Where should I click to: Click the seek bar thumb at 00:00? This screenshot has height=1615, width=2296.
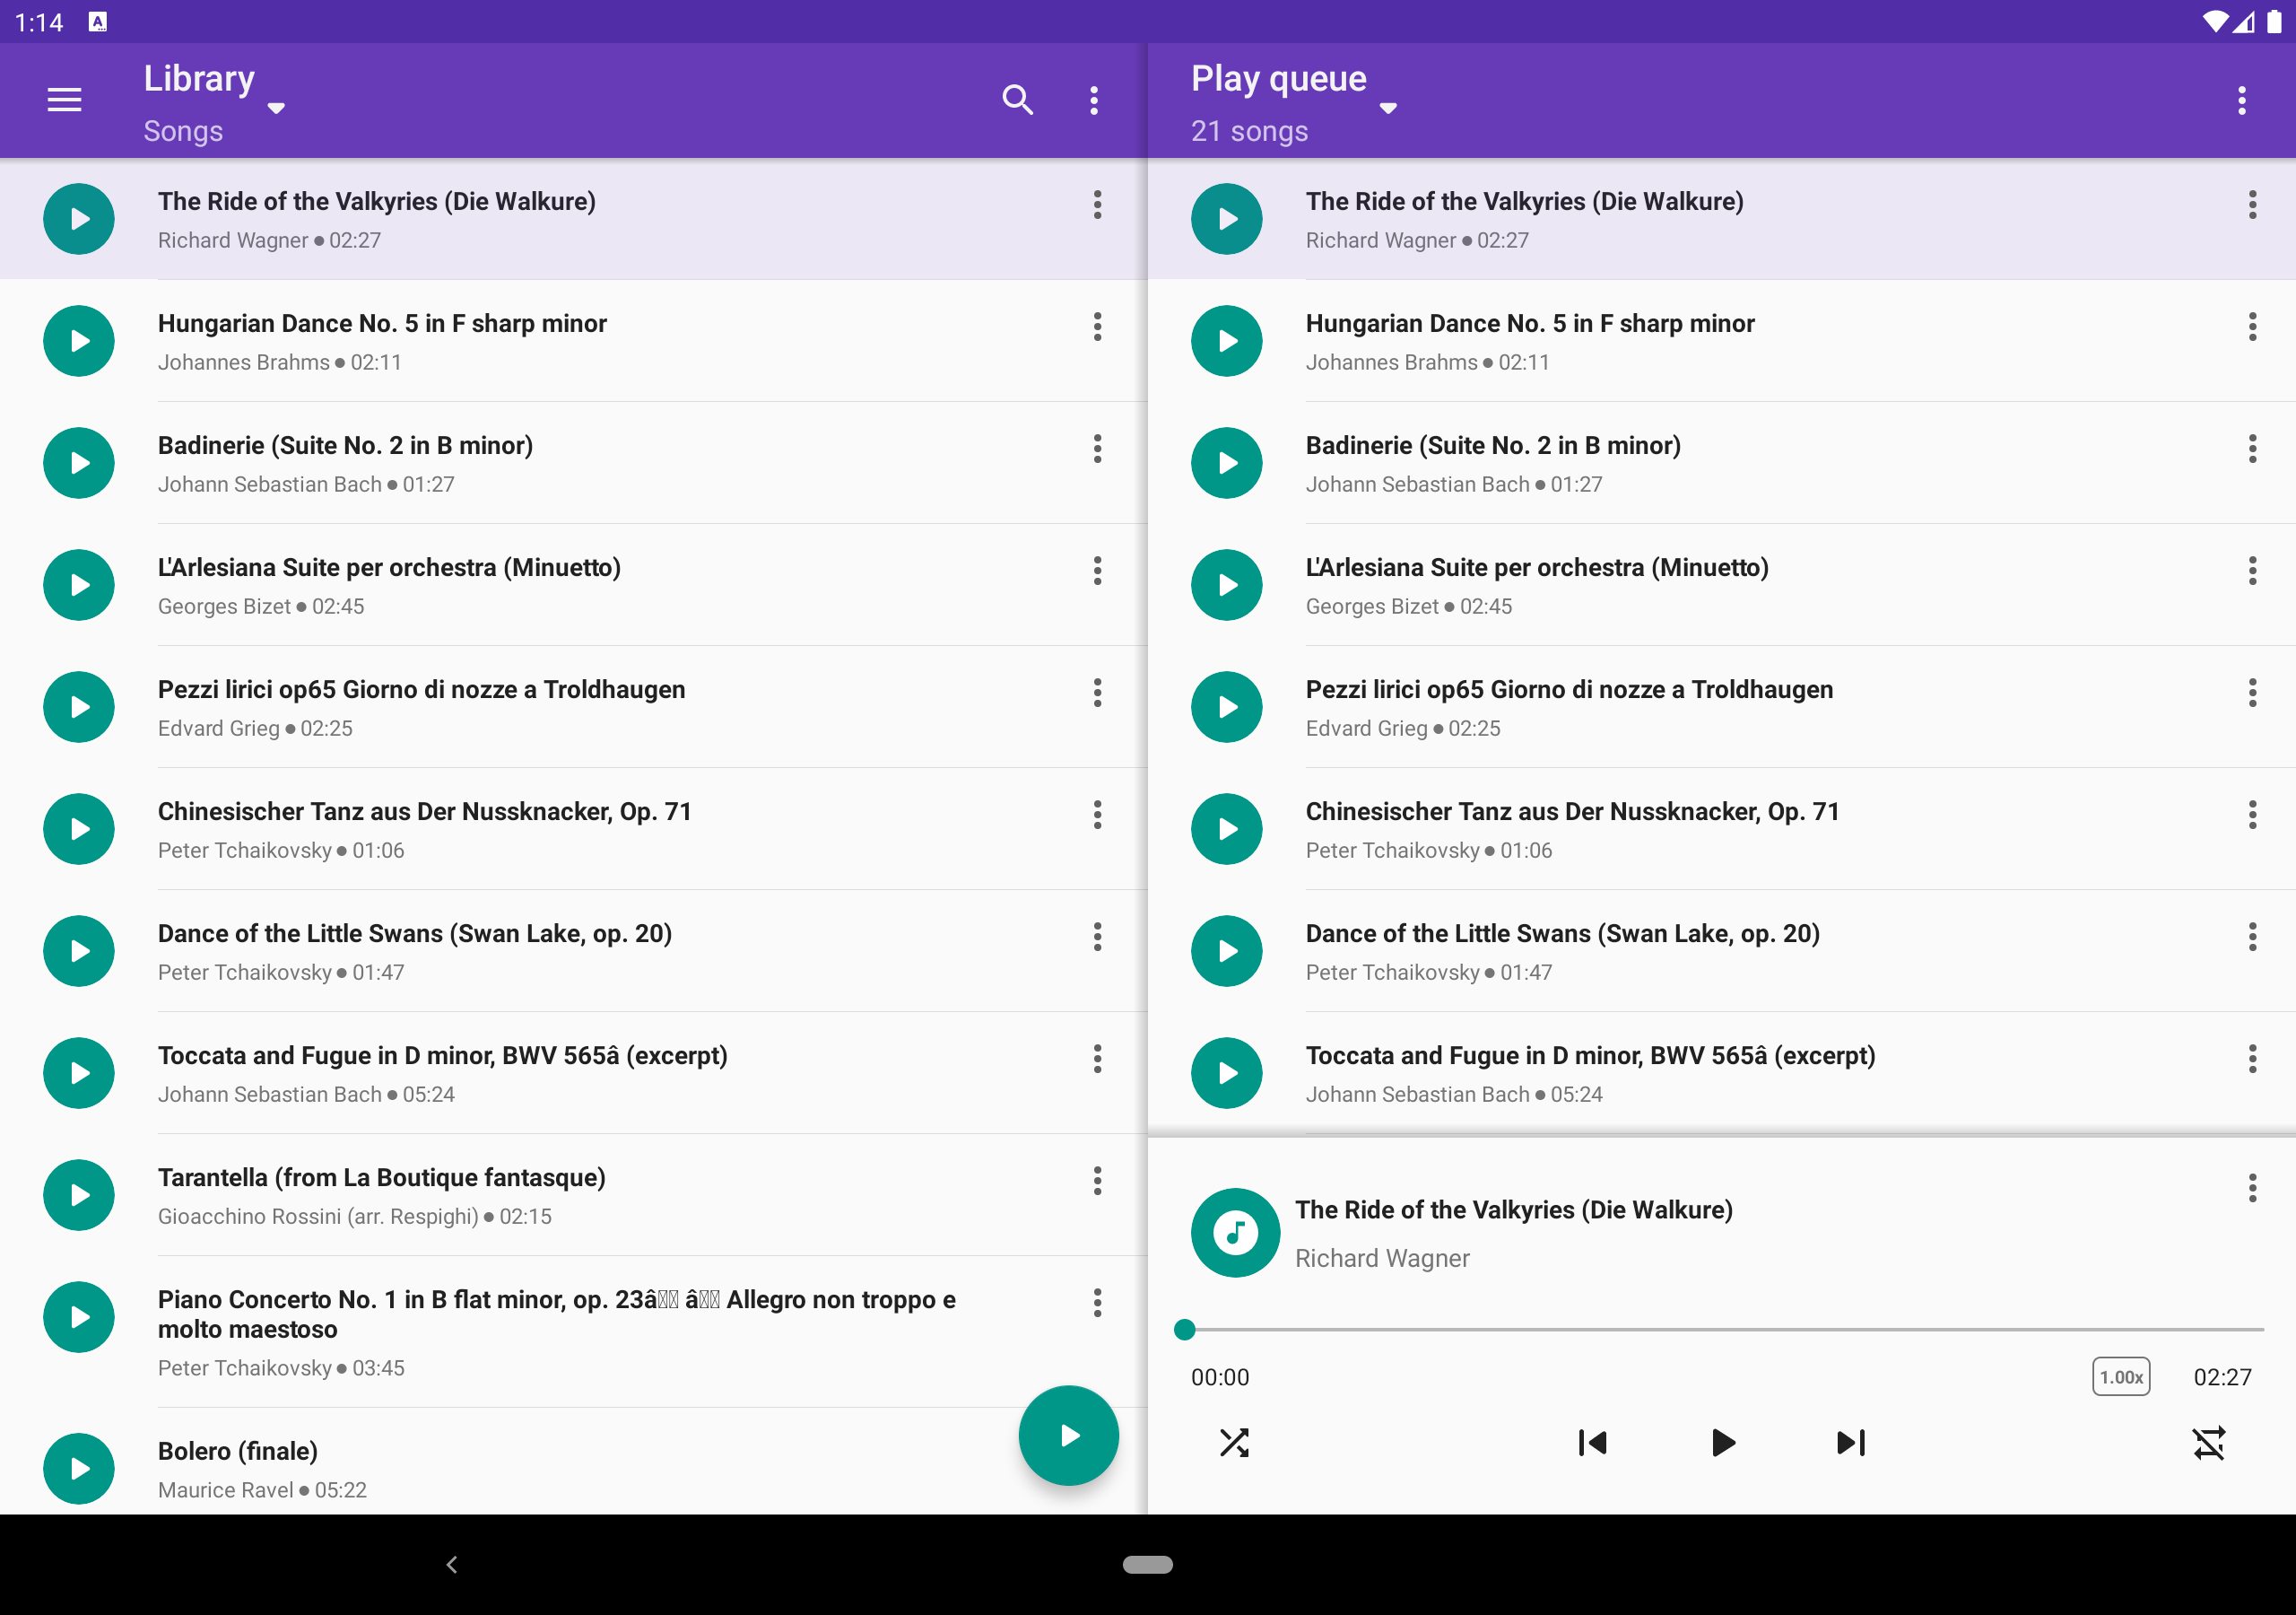click(1185, 1330)
